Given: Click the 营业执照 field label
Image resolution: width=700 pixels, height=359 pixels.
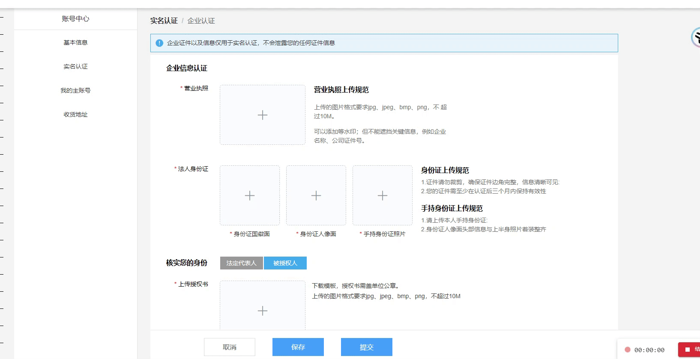Looking at the screenshot, I should pyautogui.click(x=196, y=88).
